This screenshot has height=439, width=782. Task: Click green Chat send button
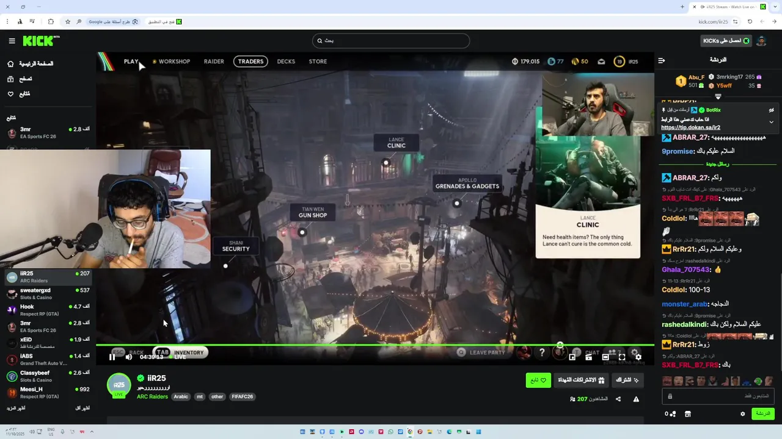point(762,414)
